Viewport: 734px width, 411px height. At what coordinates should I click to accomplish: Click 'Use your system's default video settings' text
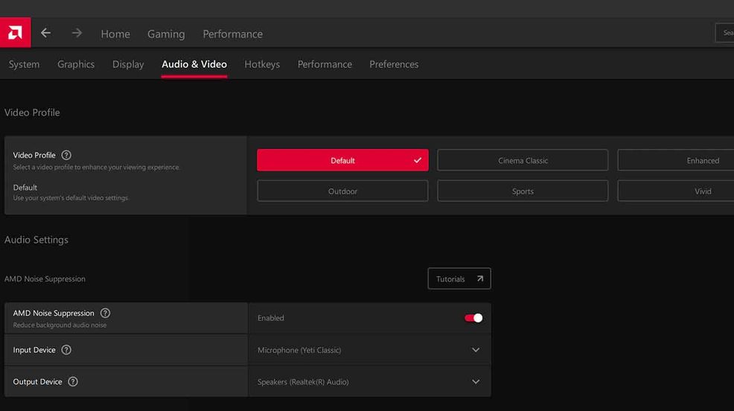[70, 198]
